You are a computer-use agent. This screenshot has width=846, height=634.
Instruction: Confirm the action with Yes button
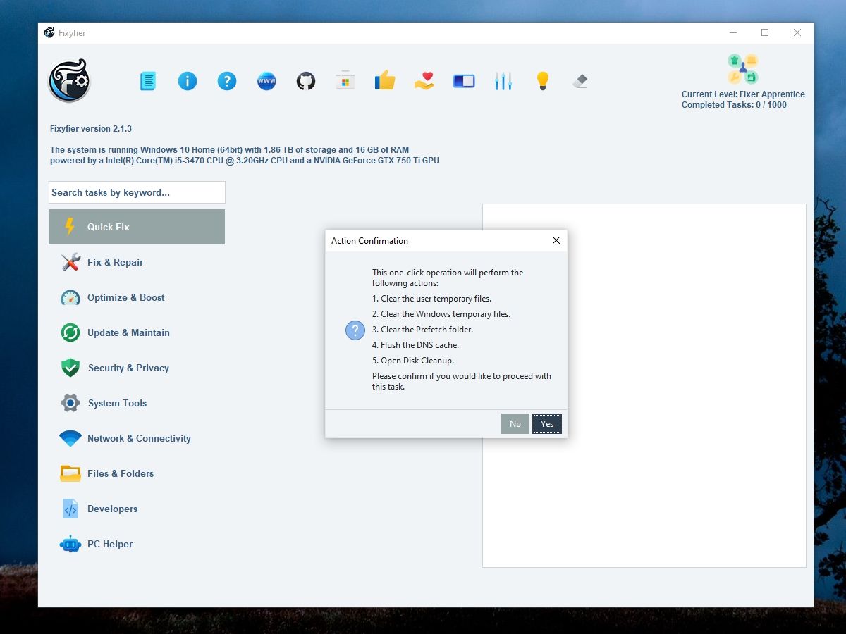(x=547, y=423)
